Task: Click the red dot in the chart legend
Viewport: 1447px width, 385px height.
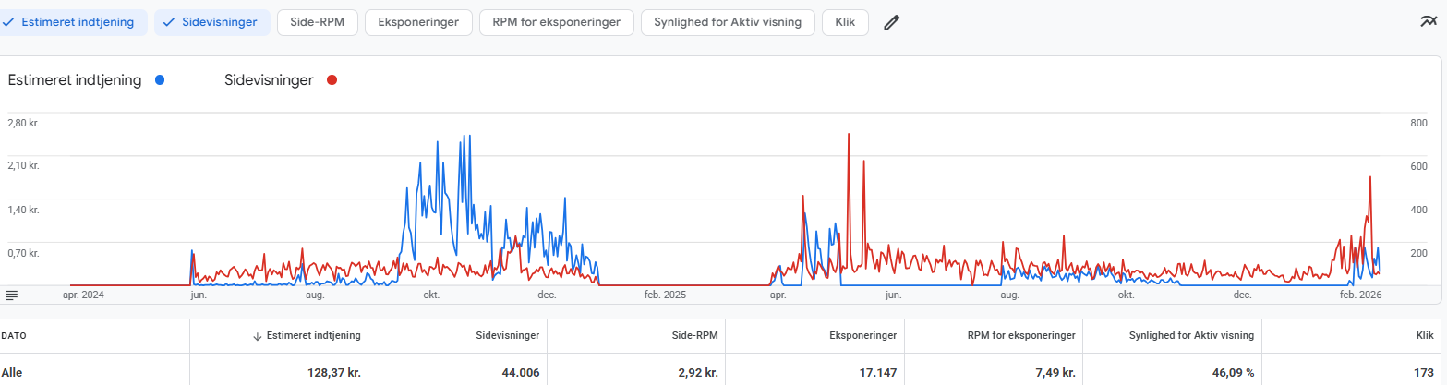Action: 332,80
